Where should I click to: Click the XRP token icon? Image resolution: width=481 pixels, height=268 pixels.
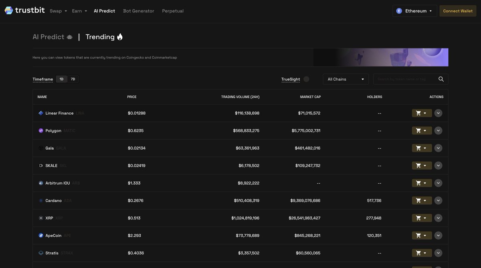point(41,218)
